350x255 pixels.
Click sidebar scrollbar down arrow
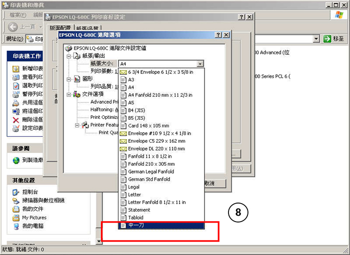point(98,241)
